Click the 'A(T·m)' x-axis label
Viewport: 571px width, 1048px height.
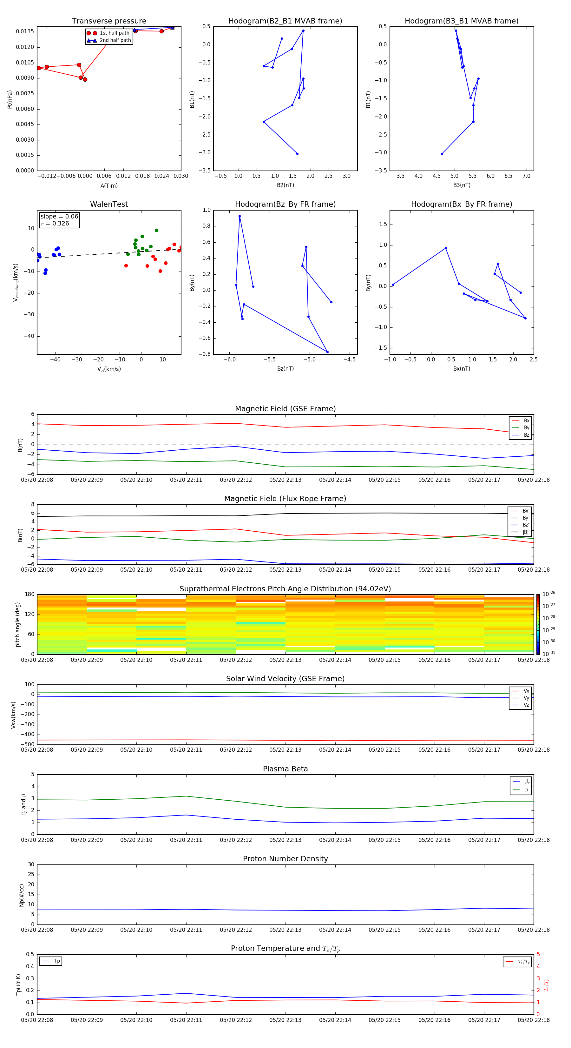click(109, 186)
